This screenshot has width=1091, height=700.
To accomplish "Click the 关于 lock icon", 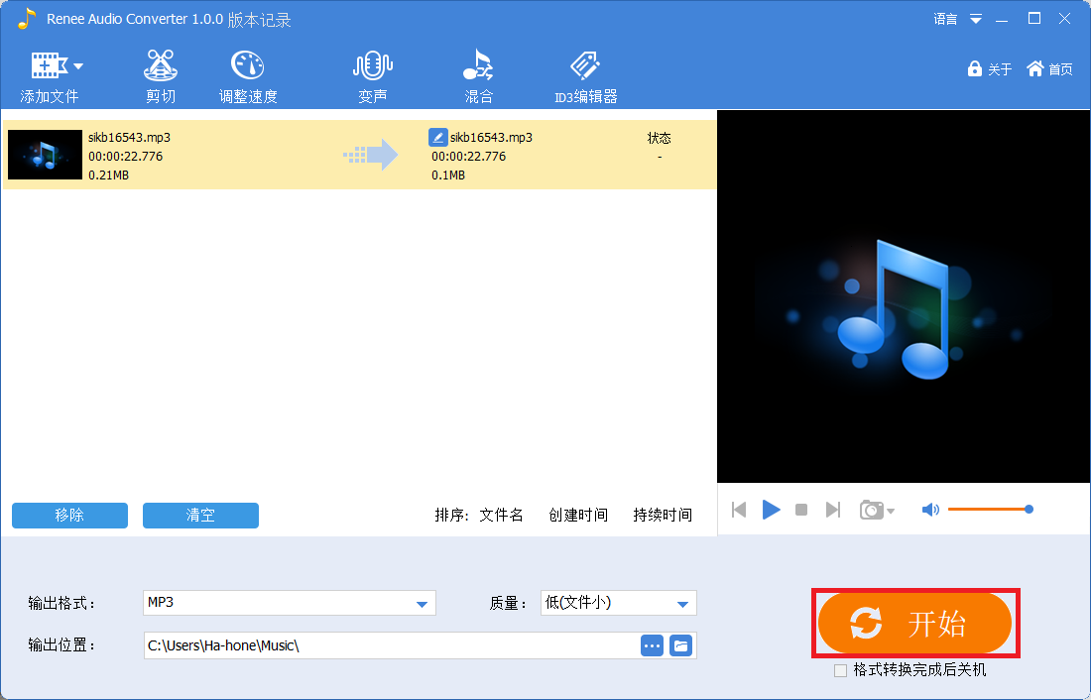I will (974, 68).
